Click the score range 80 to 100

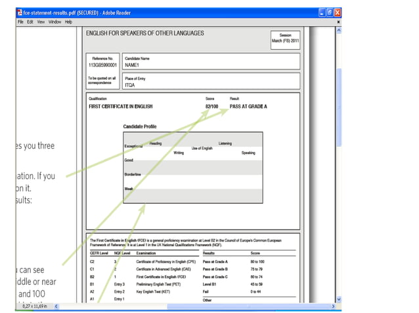tap(257, 261)
